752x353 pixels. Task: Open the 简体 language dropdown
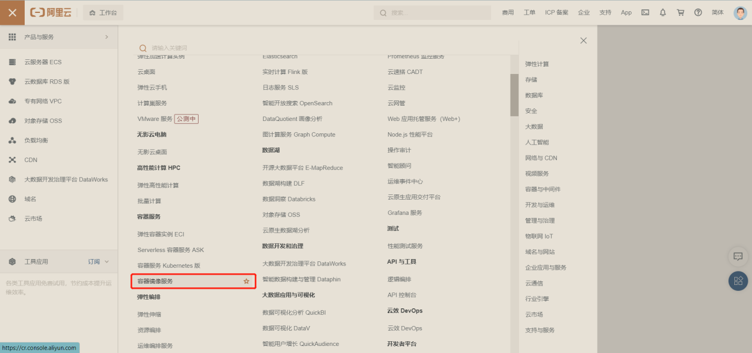pyautogui.click(x=717, y=12)
